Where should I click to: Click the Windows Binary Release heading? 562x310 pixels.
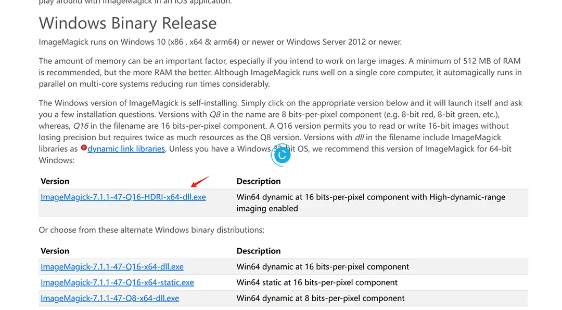(127, 23)
